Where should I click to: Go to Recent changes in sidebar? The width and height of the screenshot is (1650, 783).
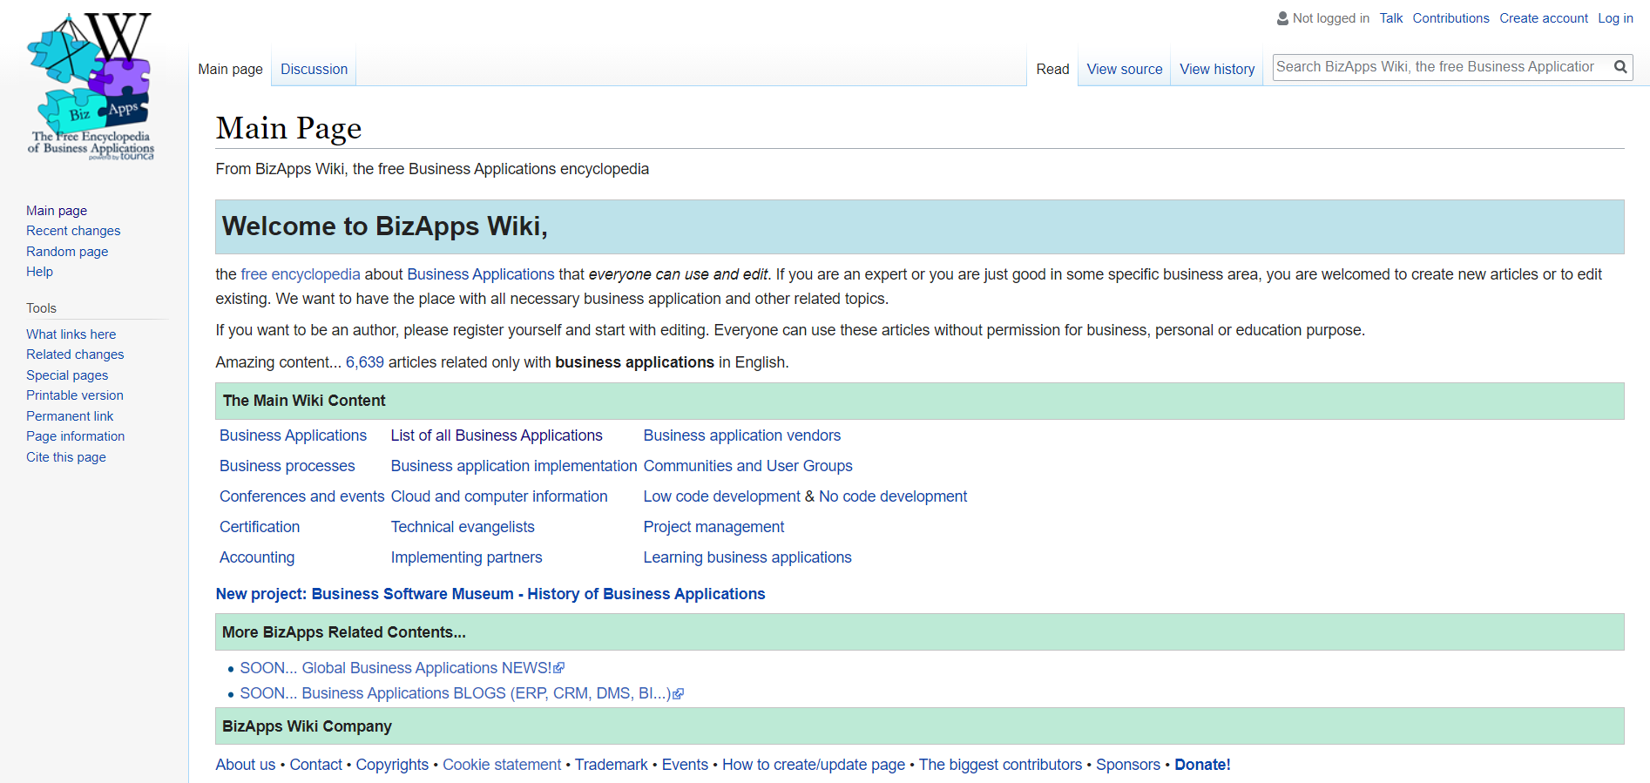pos(73,231)
